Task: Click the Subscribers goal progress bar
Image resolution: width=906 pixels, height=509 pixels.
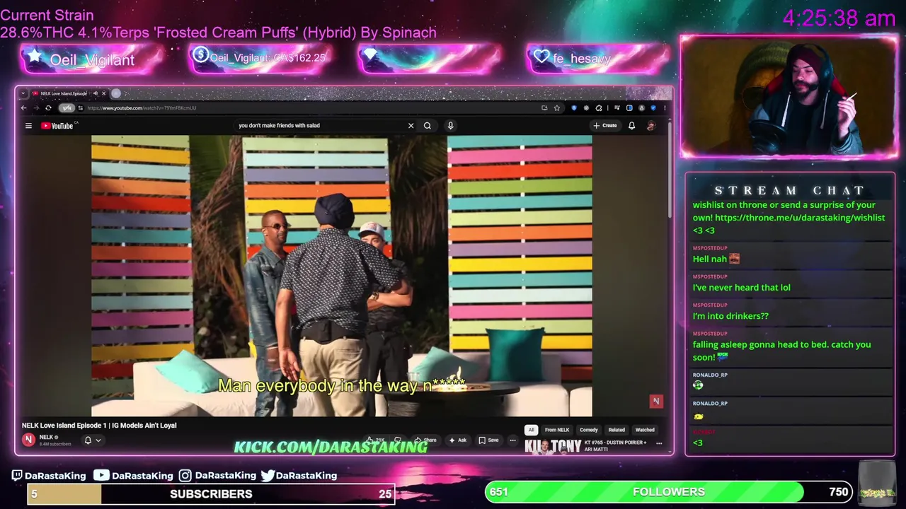Action: [211, 494]
